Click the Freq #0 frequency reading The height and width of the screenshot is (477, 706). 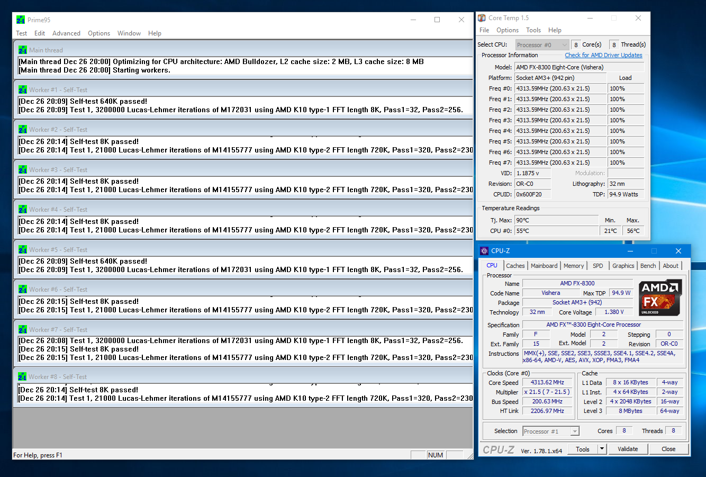pos(560,88)
